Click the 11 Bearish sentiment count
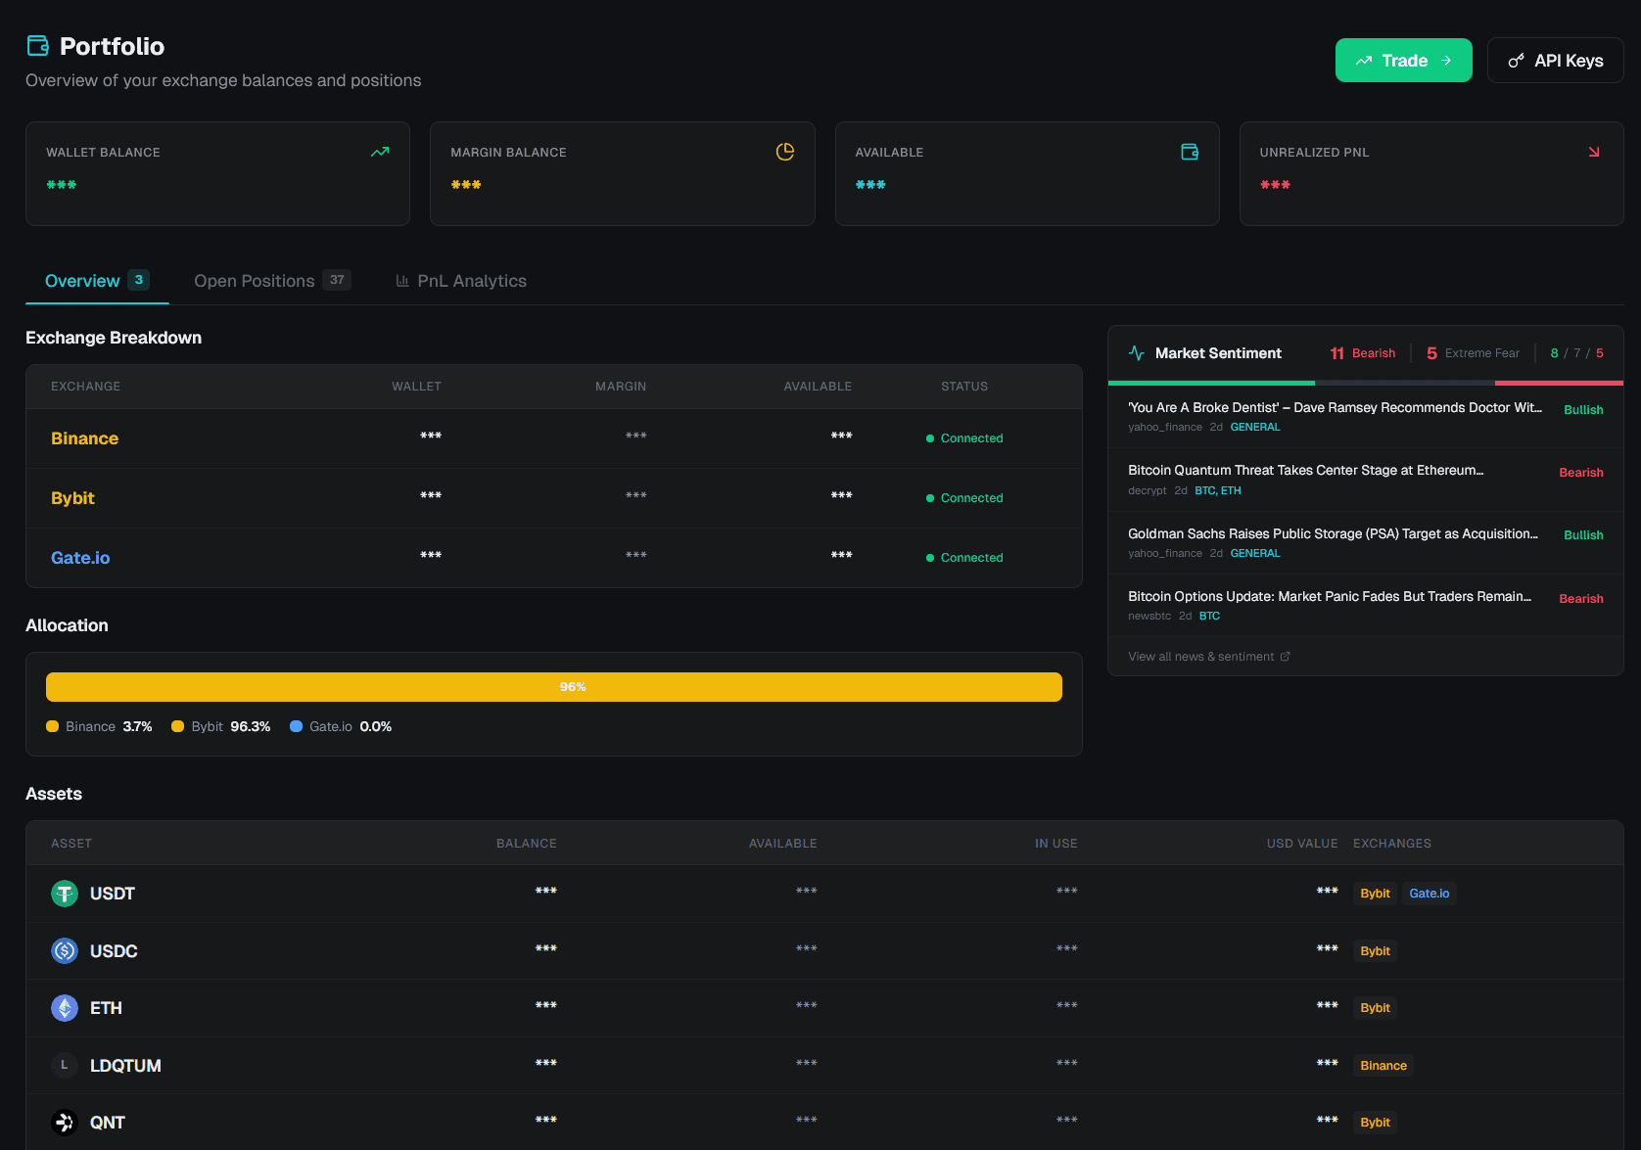 click(1362, 353)
